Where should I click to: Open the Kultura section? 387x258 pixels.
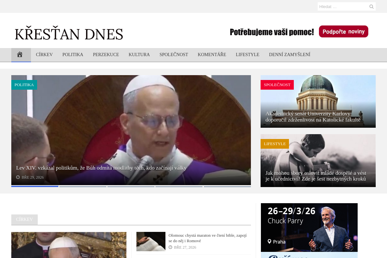(139, 55)
